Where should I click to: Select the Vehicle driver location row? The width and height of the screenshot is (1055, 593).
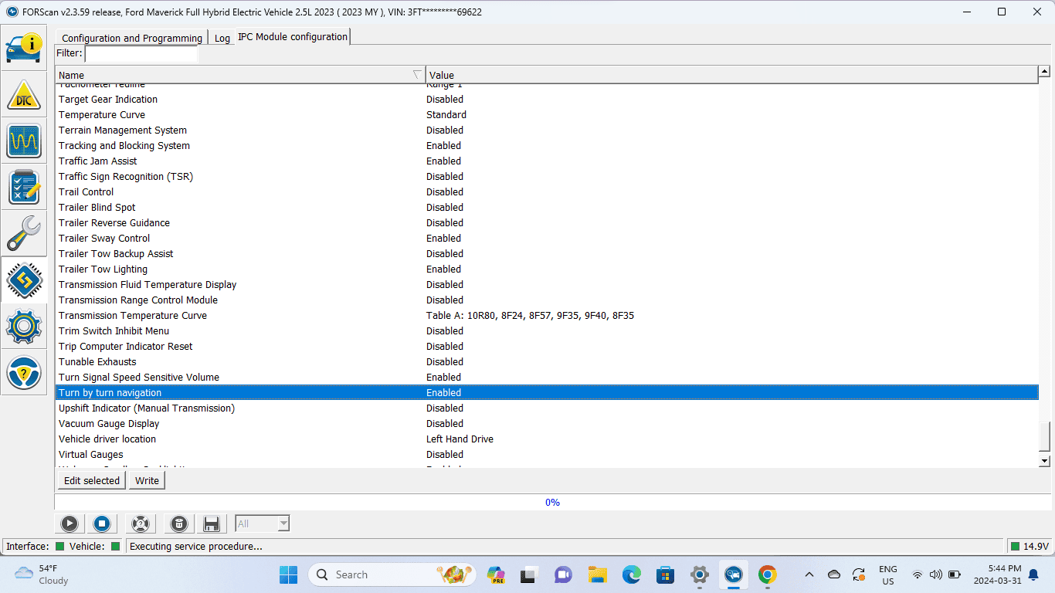[547, 439]
